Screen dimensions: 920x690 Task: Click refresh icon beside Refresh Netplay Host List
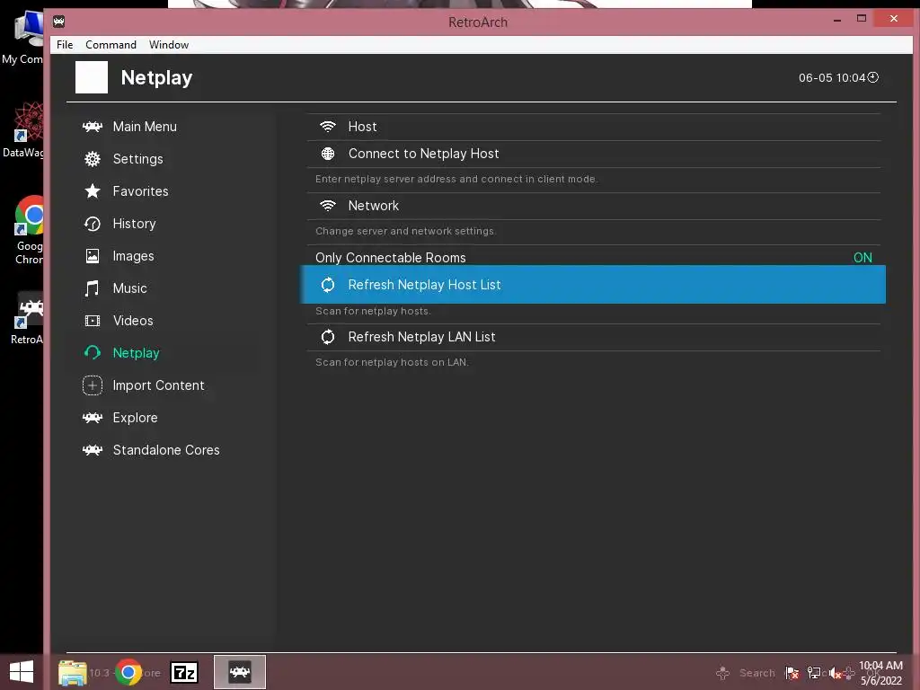coord(328,285)
